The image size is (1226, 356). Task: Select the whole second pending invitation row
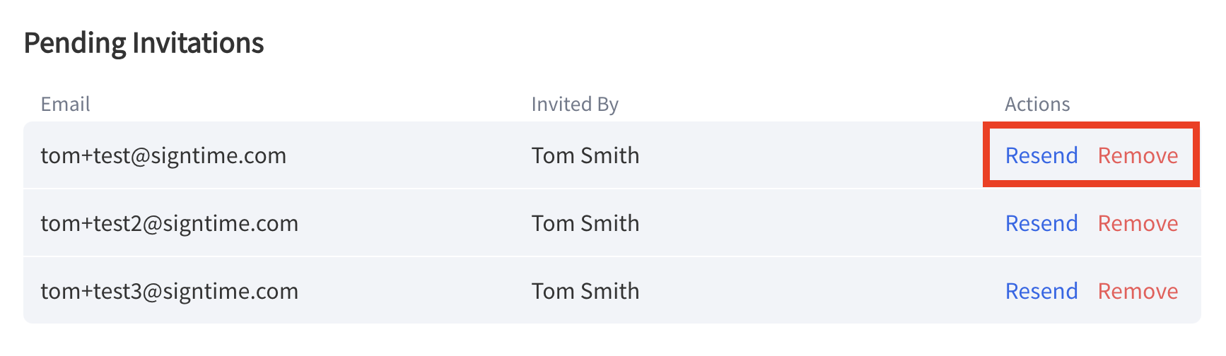[x=612, y=222]
